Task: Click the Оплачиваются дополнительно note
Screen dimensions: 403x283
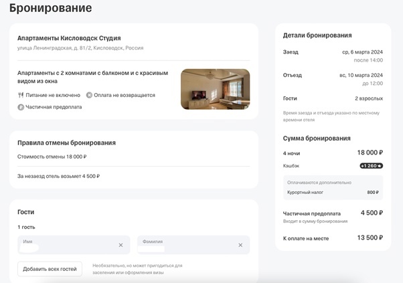Action: (319, 183)
